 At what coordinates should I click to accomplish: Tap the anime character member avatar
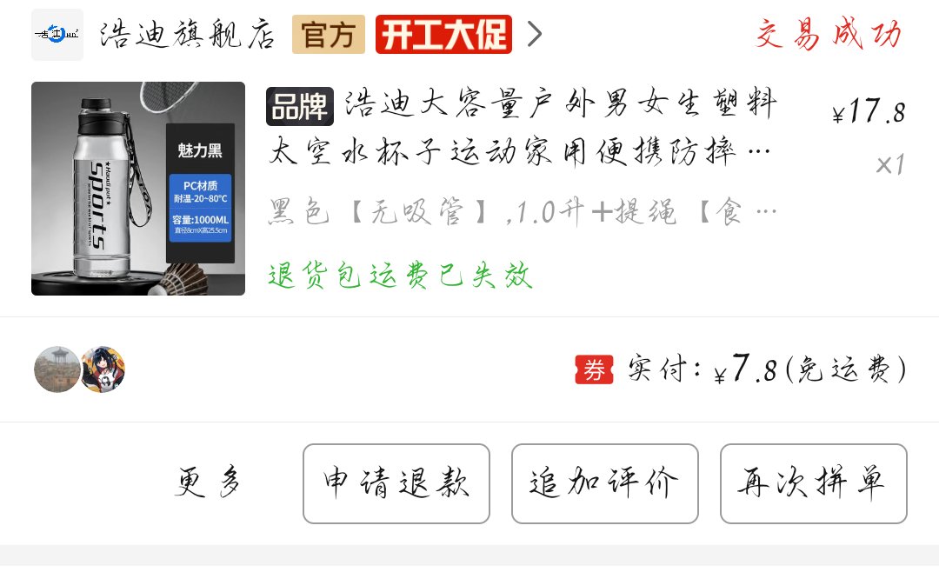(x=103, y=369)
